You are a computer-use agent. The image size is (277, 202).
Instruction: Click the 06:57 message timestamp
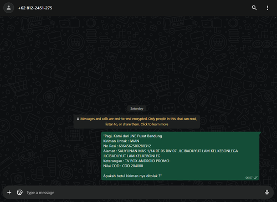[x=249, y=178]
